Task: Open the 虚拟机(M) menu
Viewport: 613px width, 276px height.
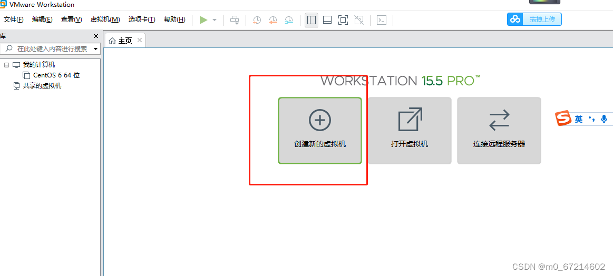Action: tap(105, 19)
